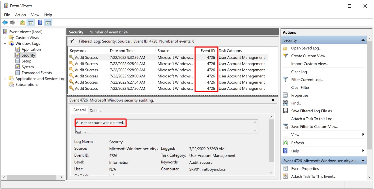Click the Setup log icon in tree

click(18, 61)
